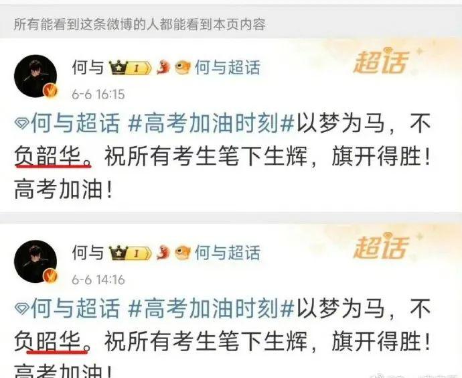The width and height of the screenshot is (462, 378).
Task: Open #高考加油时刻# hashtag in the 16:15 post
Action: [212, 123]
